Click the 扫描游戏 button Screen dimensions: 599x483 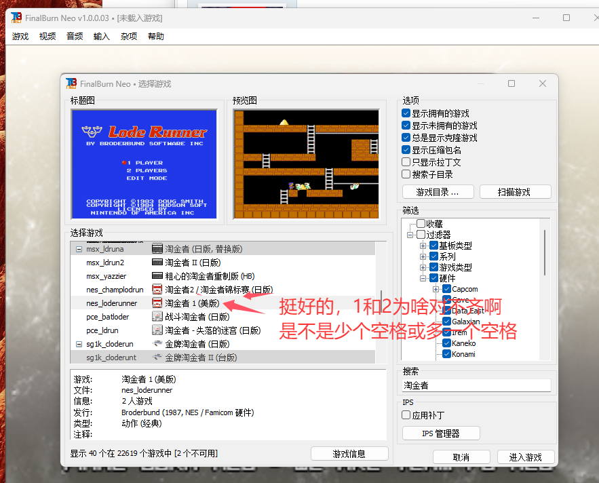point(515,192)
